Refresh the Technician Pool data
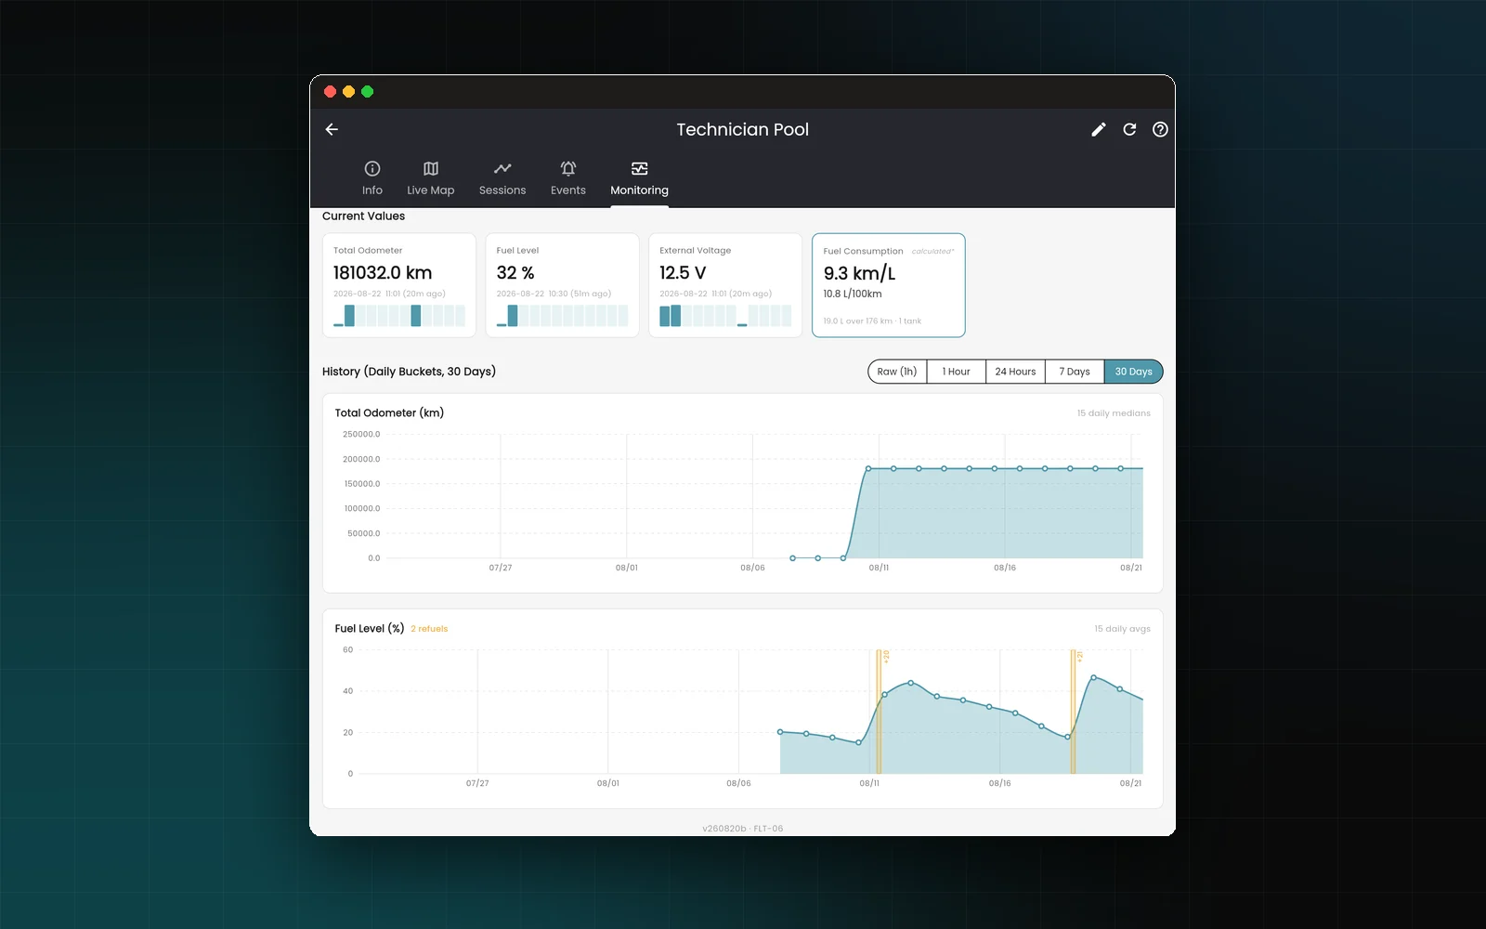 1129,130
